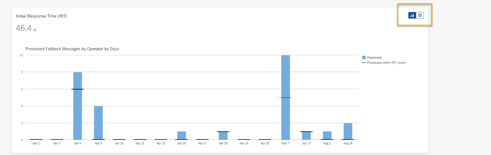Click the Aug 1 bar
The width and height of the screenshot is (491, 155).
[x=327, y=135]
